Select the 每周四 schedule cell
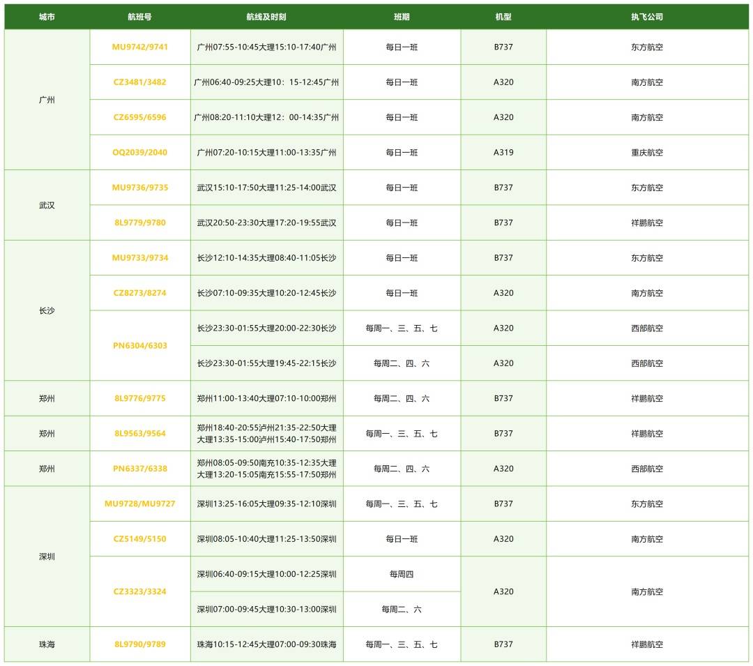 pyautogui.click(x=402, y=575)
